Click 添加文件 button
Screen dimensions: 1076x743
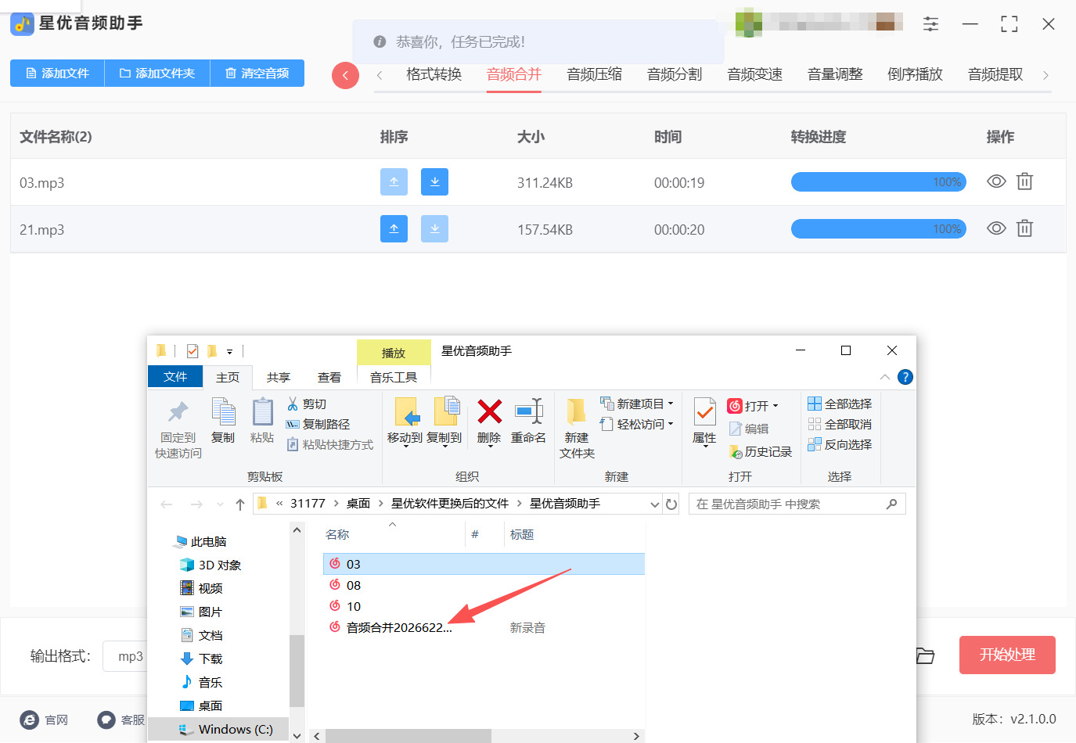click(x=57, y=74)
